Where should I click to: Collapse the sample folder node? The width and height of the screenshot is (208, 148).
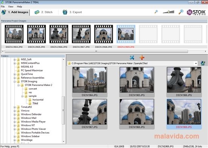point(22,96)
